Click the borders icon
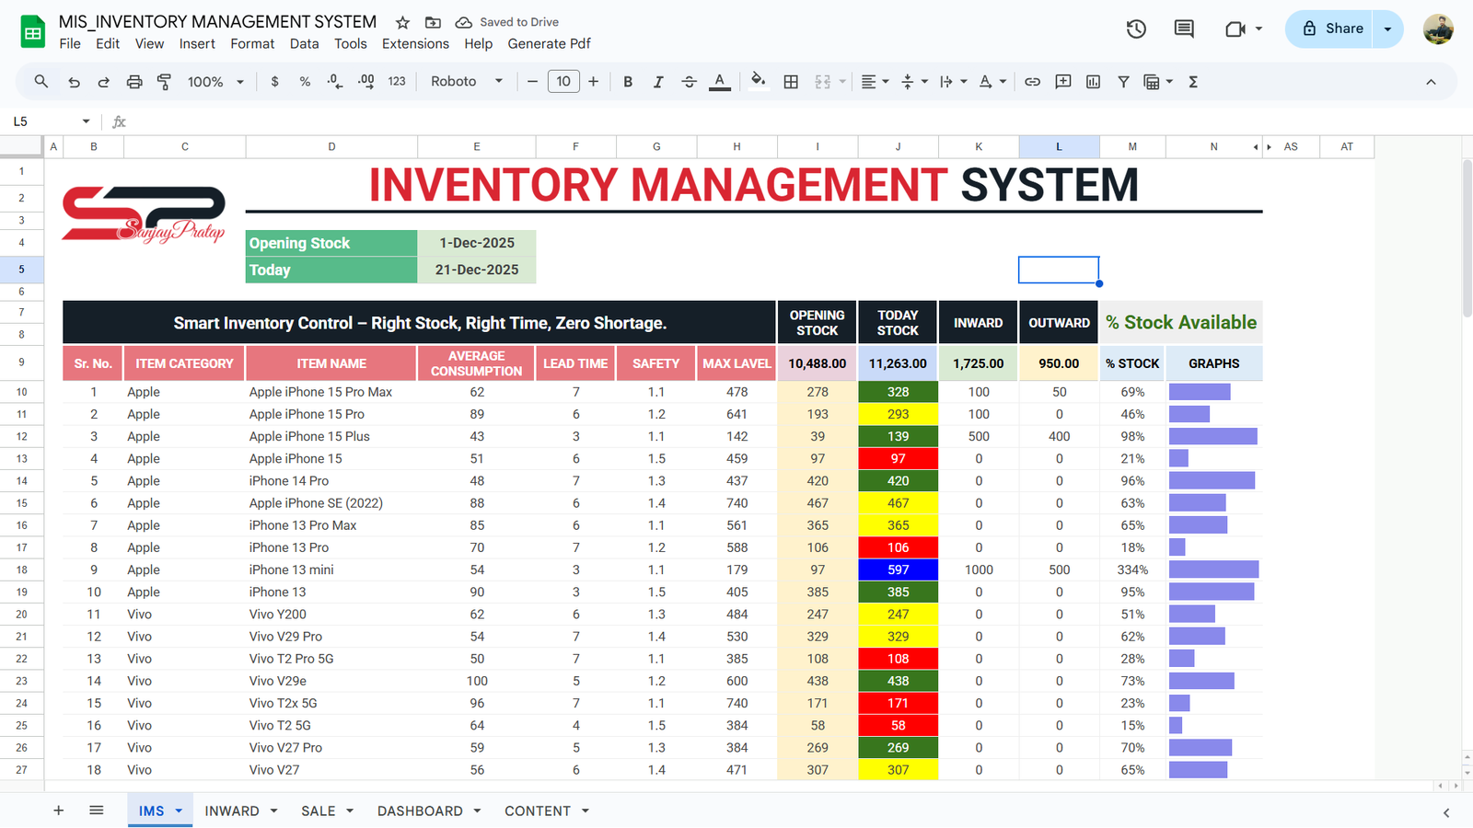Screen dimensions: 1473x828 coord(791,82)
